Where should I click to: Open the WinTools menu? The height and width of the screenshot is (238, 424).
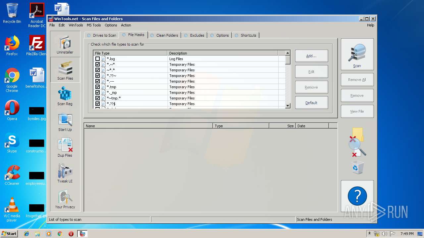click(x=76, y=25)
